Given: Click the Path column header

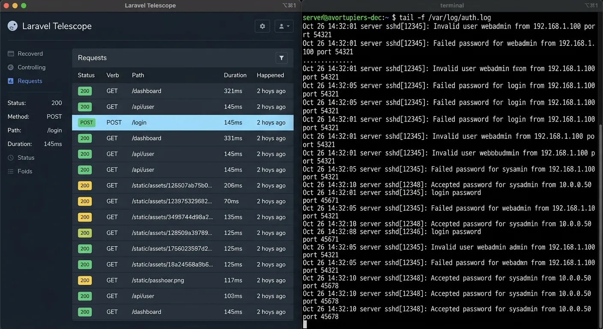Looking at the screenshot, I should coord(138,75).
